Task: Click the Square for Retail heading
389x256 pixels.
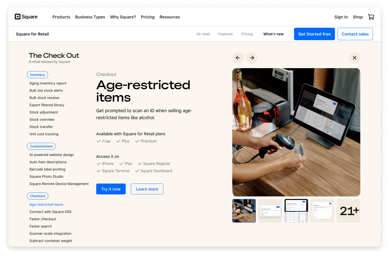Action: click(32, 34)
